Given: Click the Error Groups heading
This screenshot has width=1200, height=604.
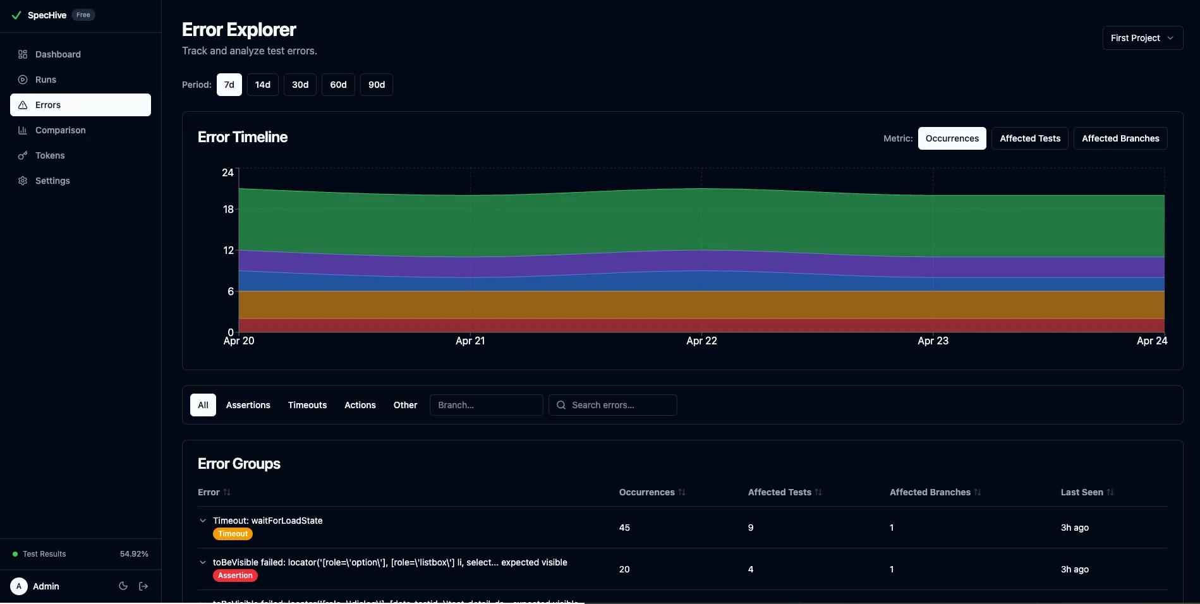Looking at the screenshot, I should 239,464.
